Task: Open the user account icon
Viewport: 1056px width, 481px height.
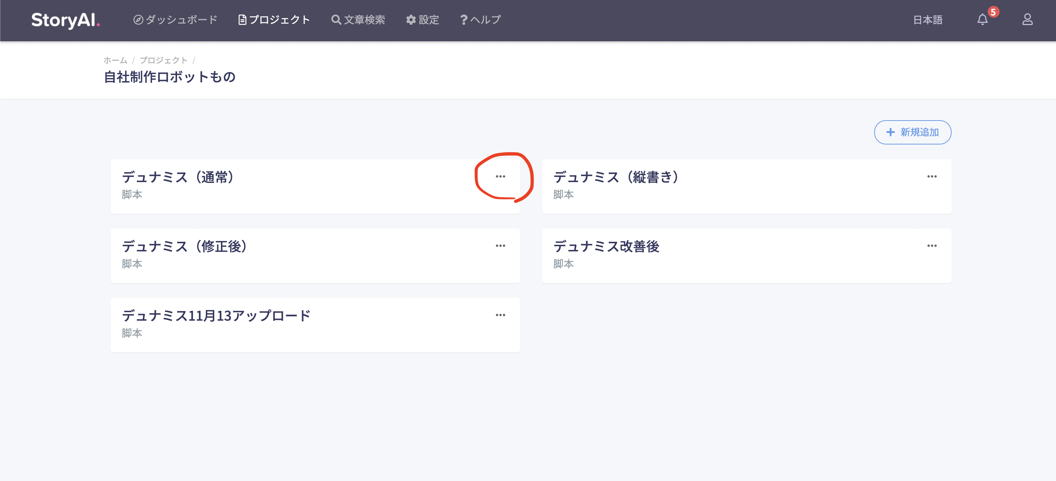Action: (1027, 20)
